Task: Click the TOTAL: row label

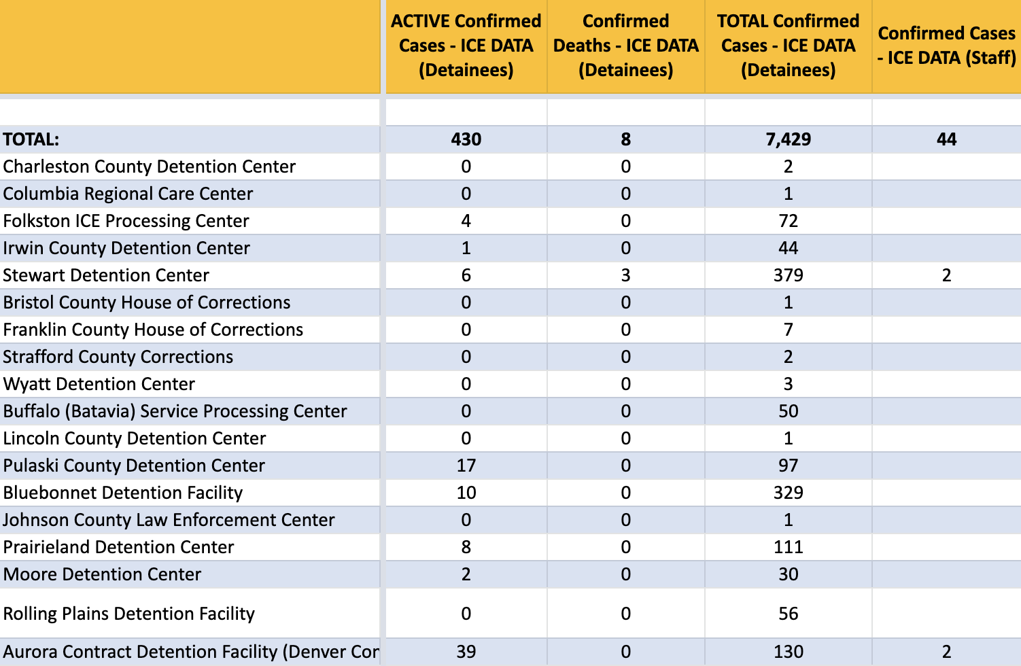Action: (31, 139)
